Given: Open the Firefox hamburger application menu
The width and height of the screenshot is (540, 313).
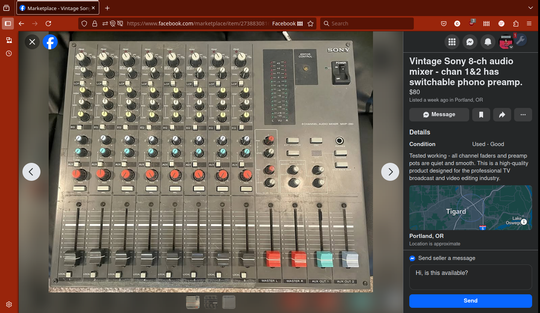Looking at the screenshot, I should point(529,24).
